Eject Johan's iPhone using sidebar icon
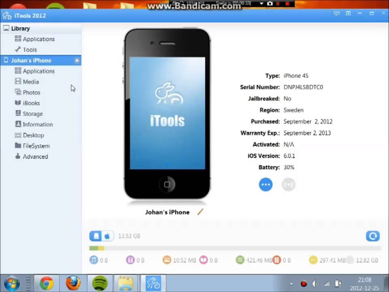This screenshot has width=389, height=292. tap(77, 60)
